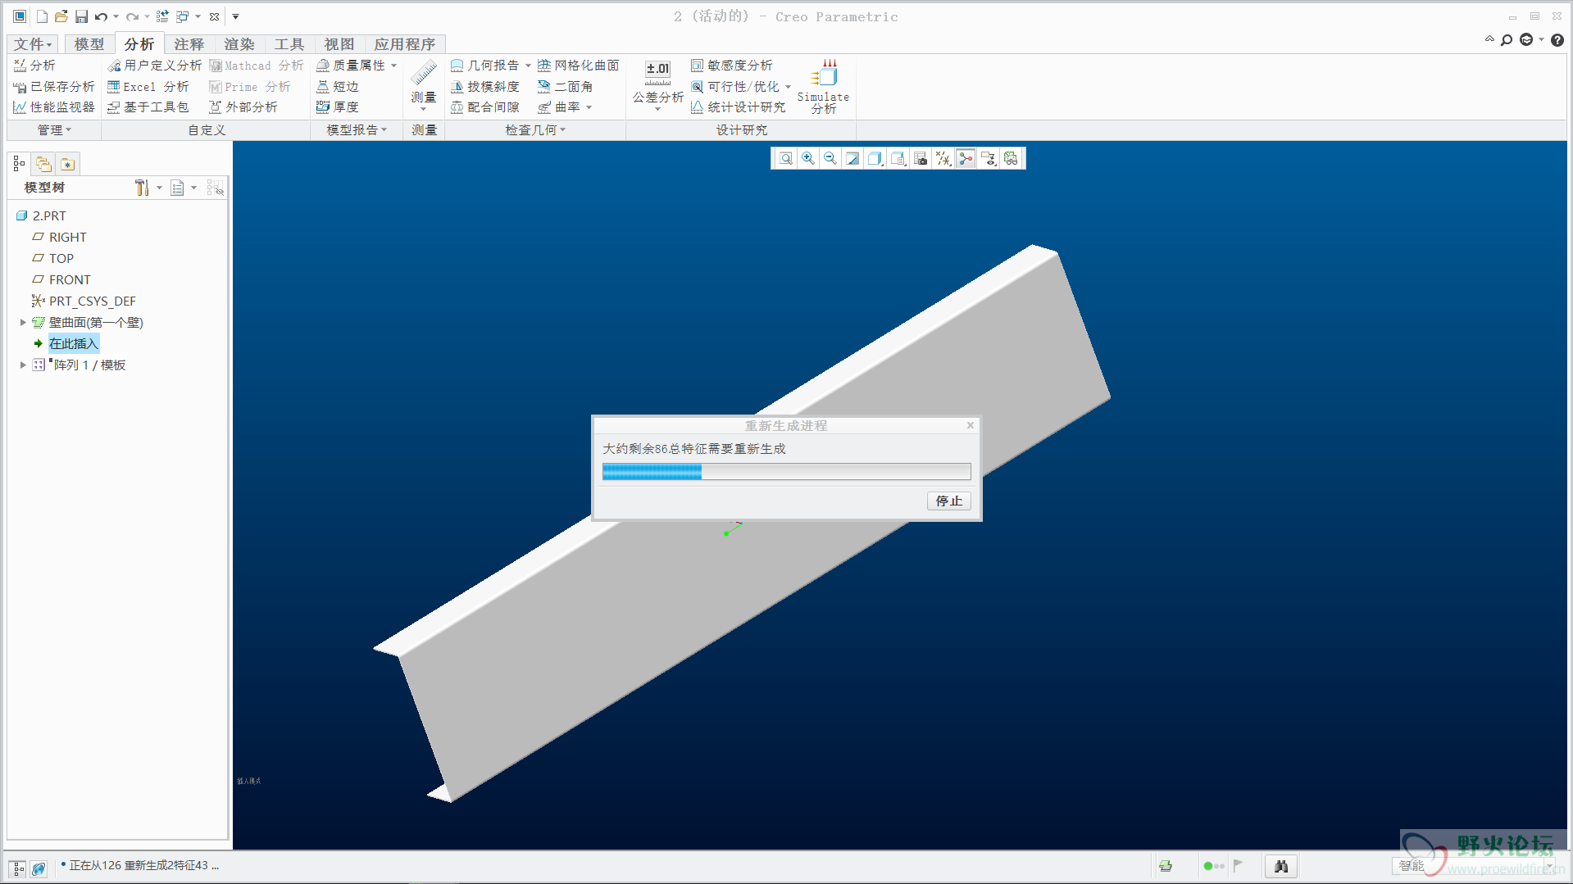Open a file with the folder icon
This screenshot has height=884, width=1573.
click(x=61, y=16)
